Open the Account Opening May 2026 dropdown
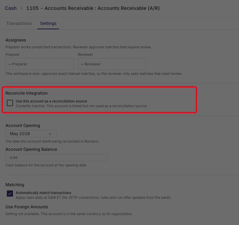 31,134
